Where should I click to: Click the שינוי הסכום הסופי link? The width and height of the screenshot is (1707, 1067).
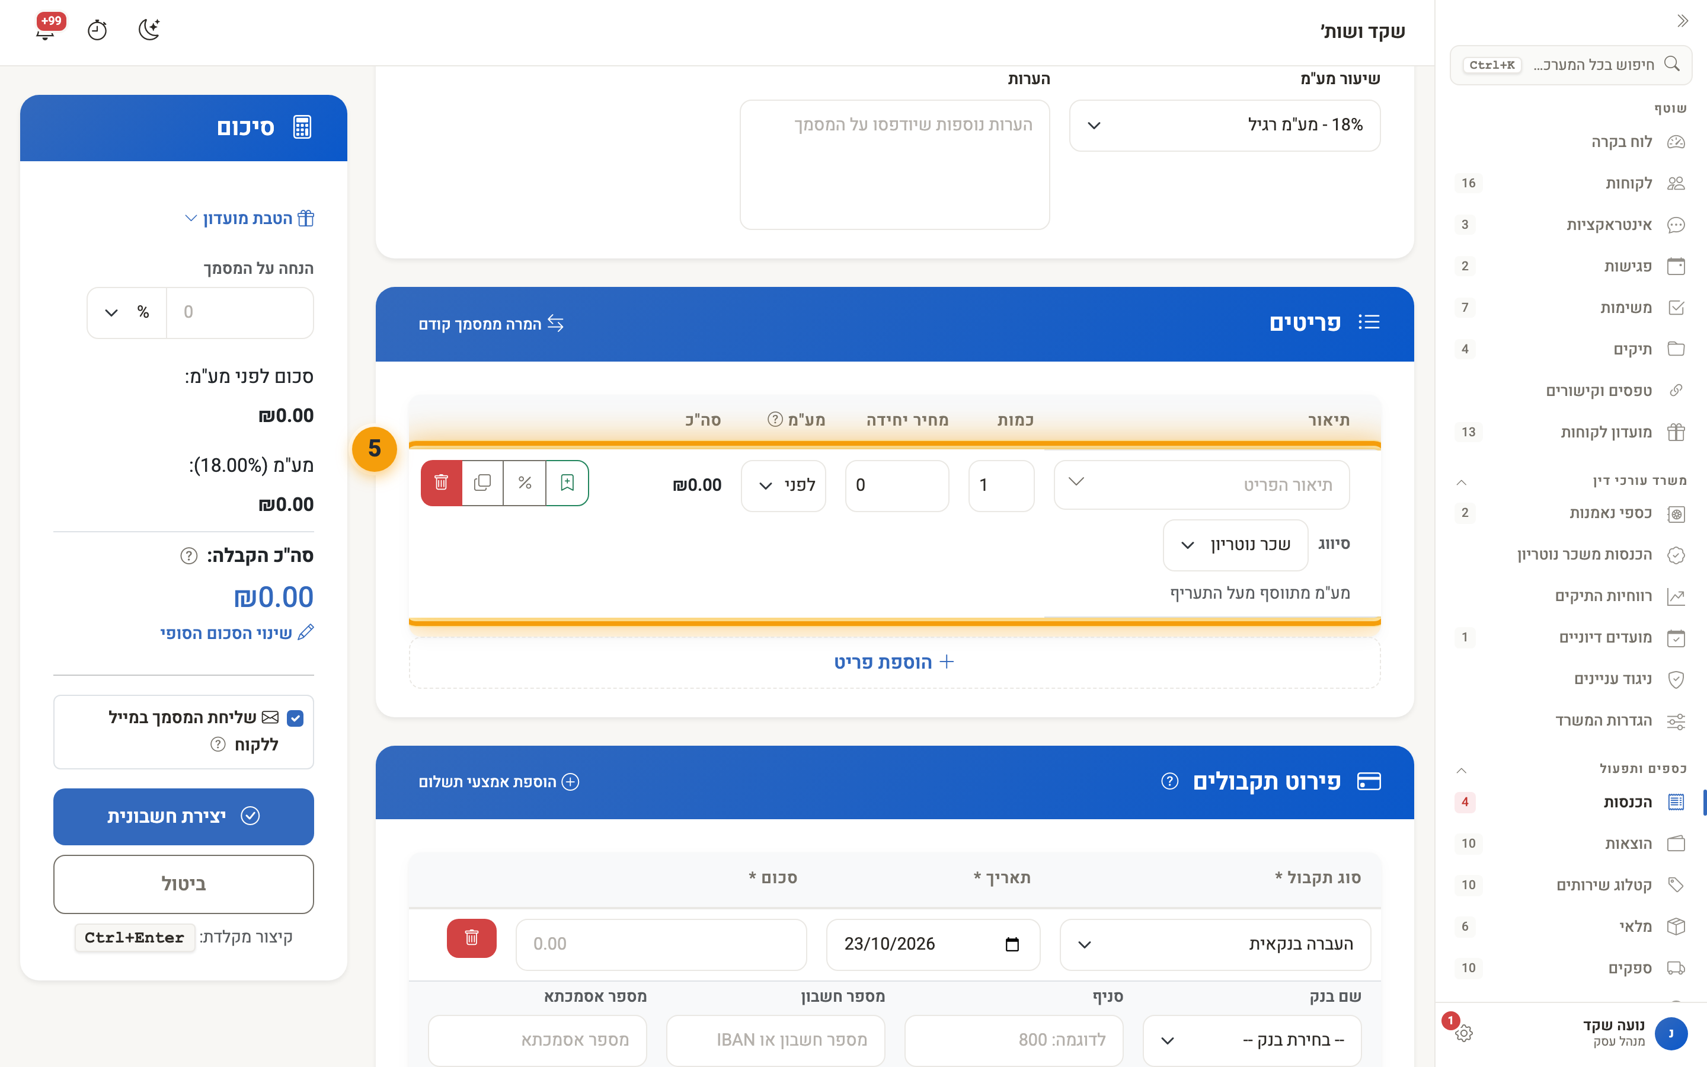(236, 633)
